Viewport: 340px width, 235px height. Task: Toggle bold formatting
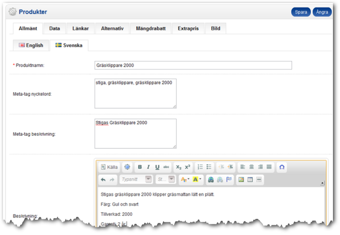pyautogui.click(x=140, y=167)
